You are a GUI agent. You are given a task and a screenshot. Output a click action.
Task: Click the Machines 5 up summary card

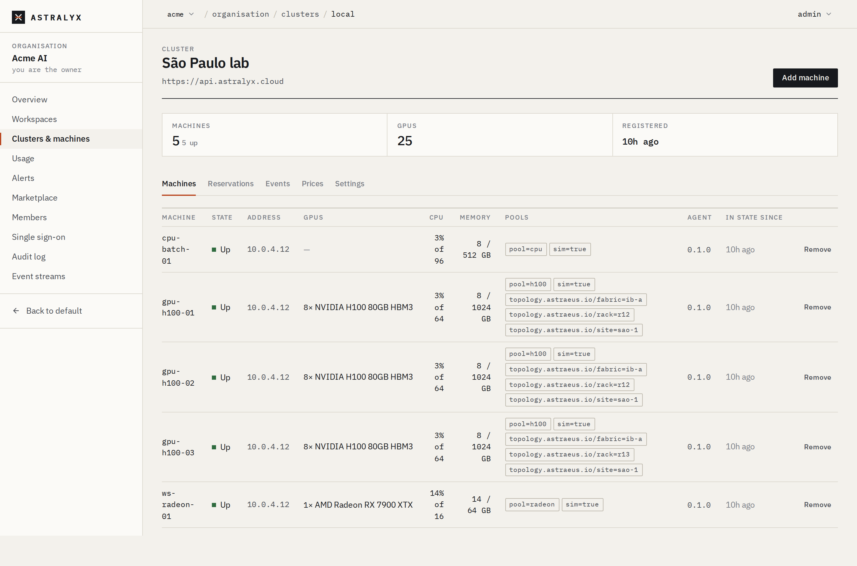(x=275, y=135)
